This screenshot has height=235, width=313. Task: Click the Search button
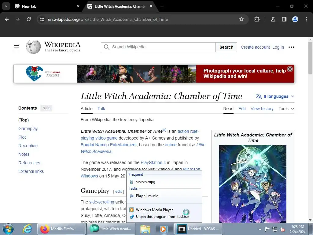pos(226,47)
